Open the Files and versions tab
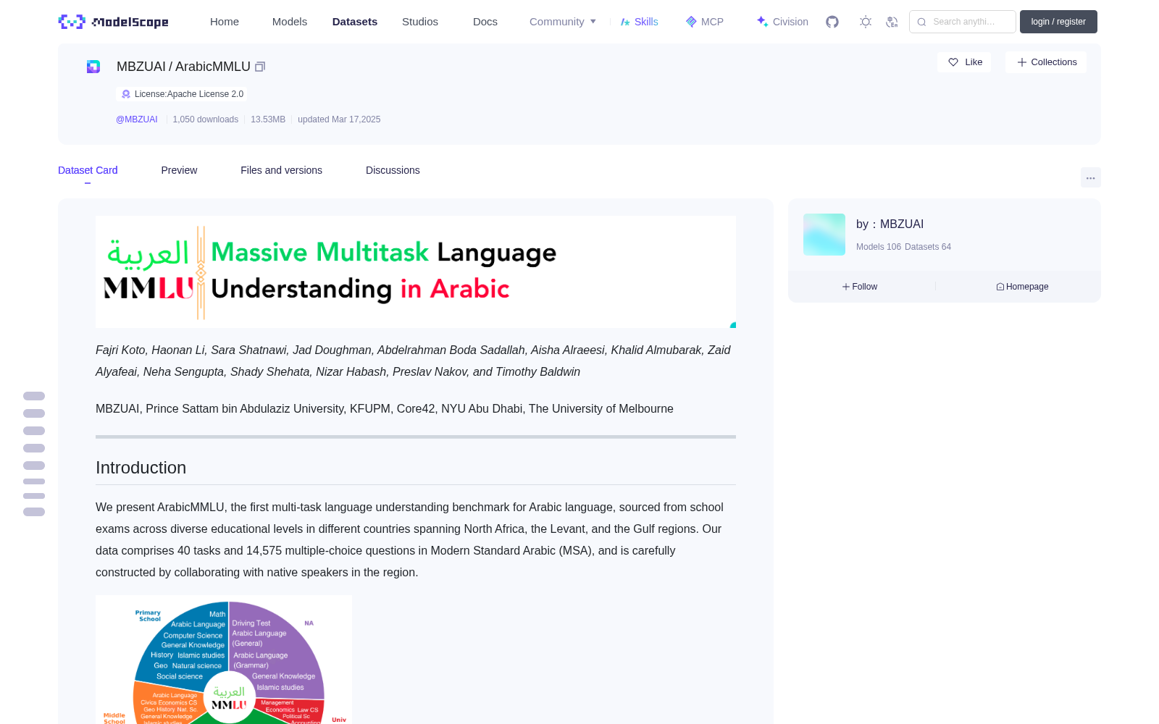The image size is (1159, 724). 281,170
